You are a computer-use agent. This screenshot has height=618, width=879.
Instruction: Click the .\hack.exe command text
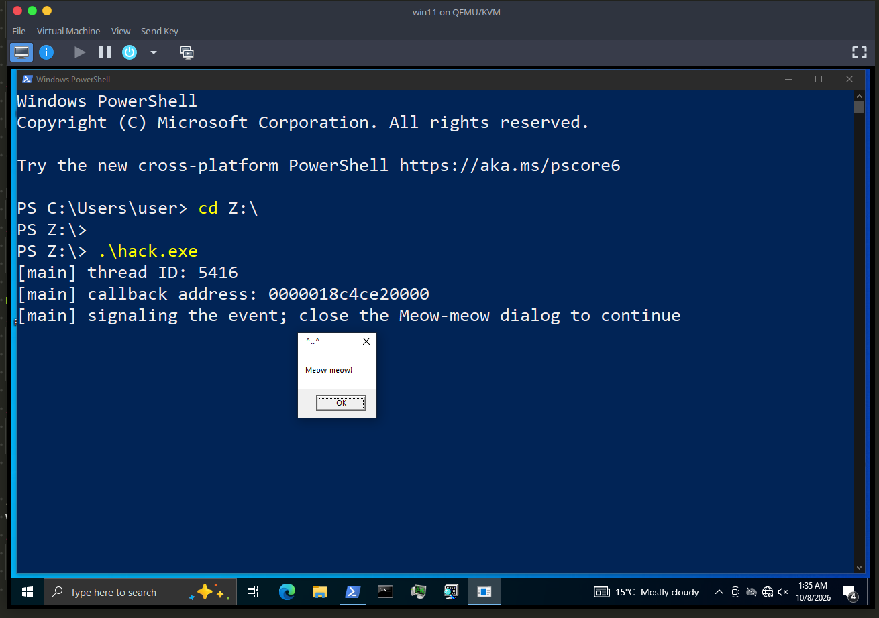pos(148,251)
